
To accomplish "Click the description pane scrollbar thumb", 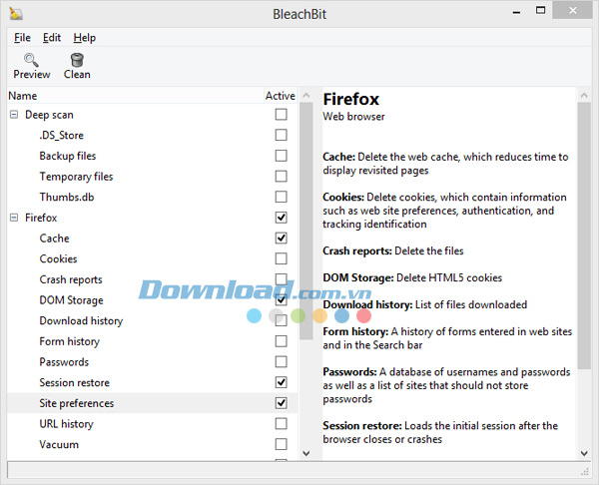I will click(x=584, y=236).
